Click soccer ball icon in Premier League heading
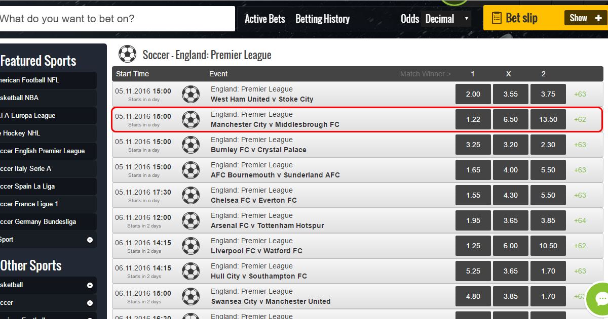The image size is (608, 319). tap(127, 54)
